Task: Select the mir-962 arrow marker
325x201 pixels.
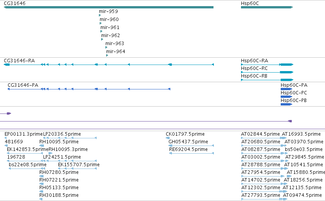Action: pyautogui.click(x=102, y=39)
